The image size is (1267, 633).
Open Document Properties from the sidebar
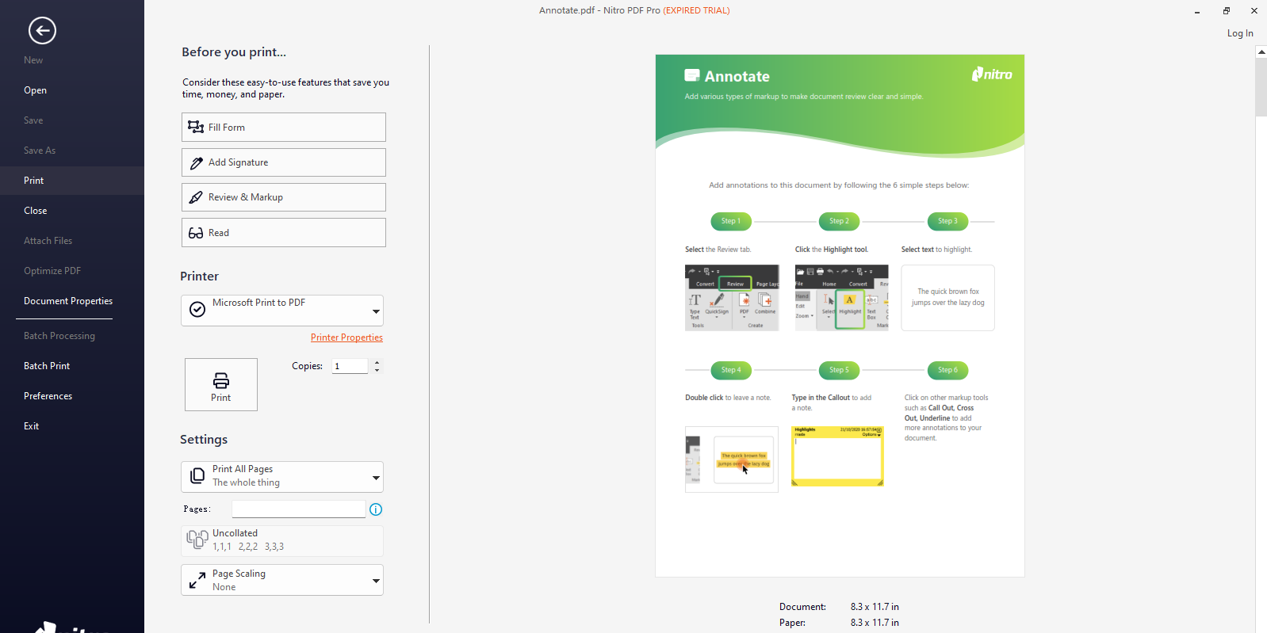(68, 301)
